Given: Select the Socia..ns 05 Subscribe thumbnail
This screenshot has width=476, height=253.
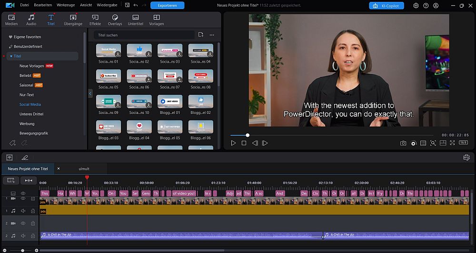Looking at the screenshot, I should 109,76.
